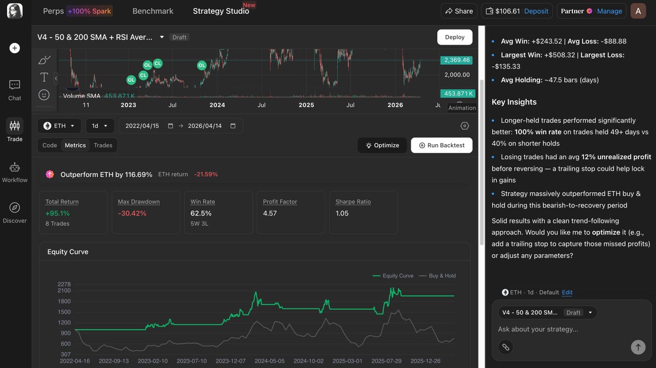
Task: Click the start date field 2022/04/15
Action: coord(143,126)
